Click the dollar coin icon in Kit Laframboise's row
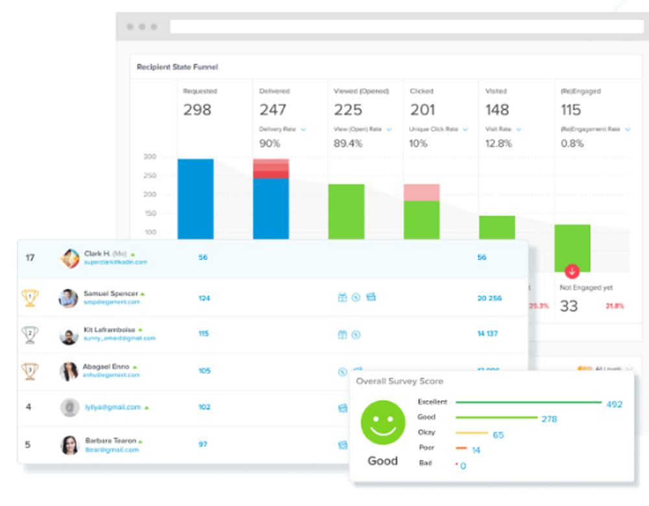This screenshot has width=649, height=506. click(x=356, y=335)
